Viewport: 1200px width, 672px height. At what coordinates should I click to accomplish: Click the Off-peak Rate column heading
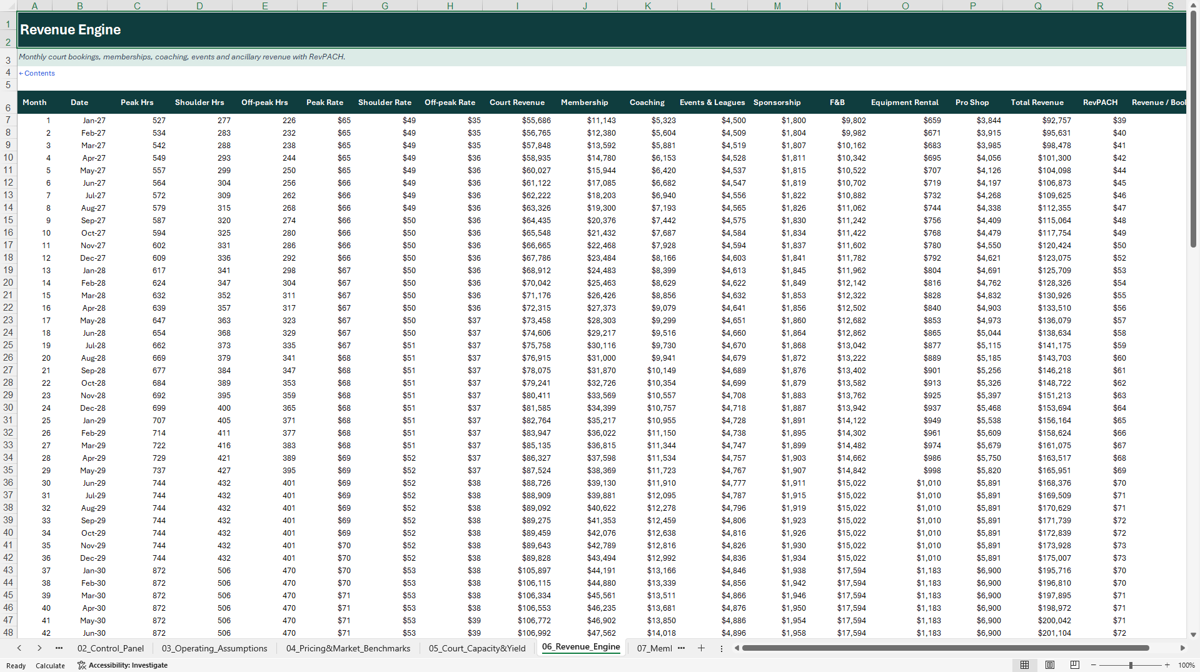[x=450, y=103]
